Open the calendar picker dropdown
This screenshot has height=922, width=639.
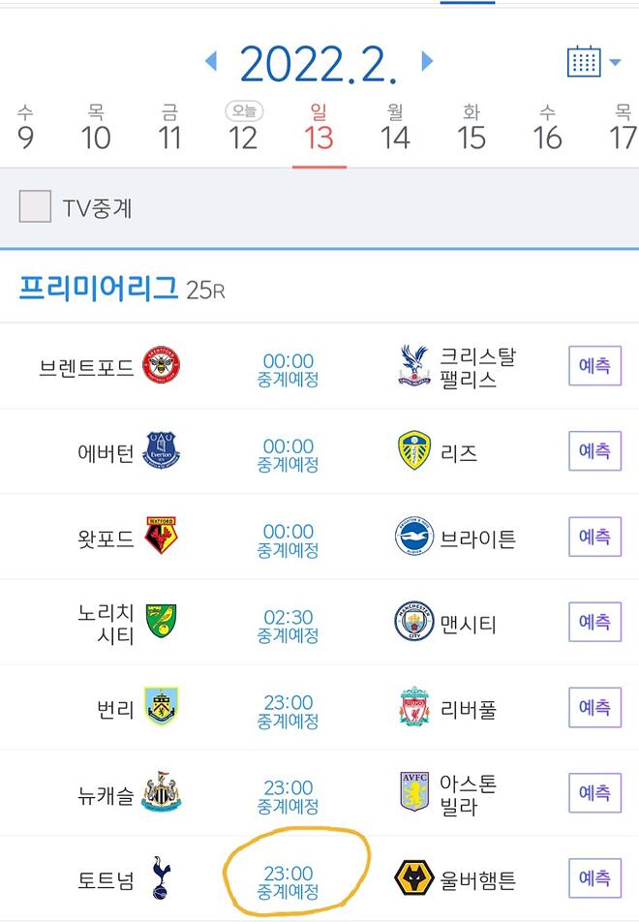coord(593,62)
